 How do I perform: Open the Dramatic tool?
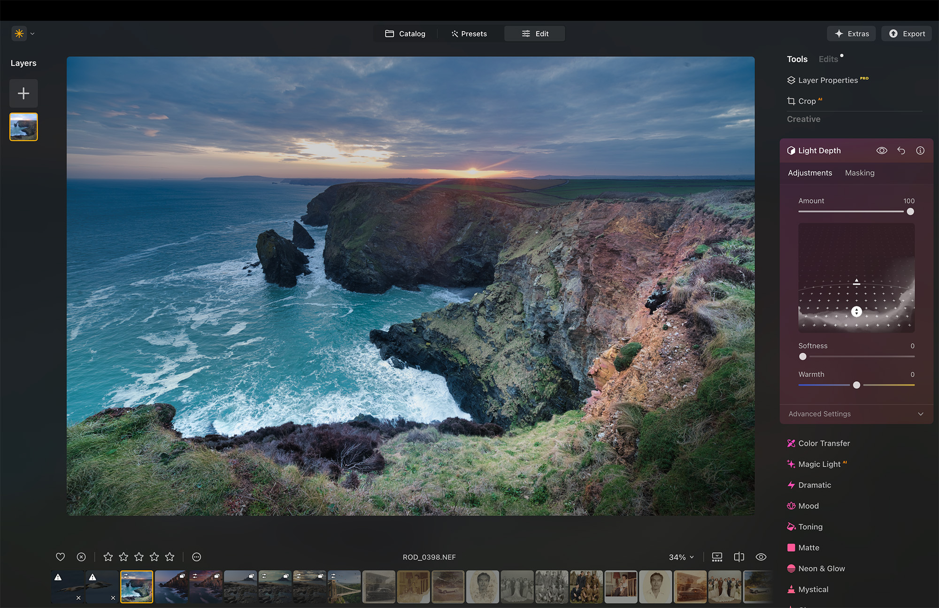tap(815, 485)
